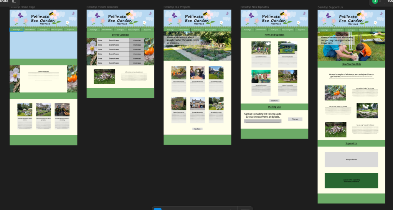Toggle the sidebar panel icon

(14, 1)
